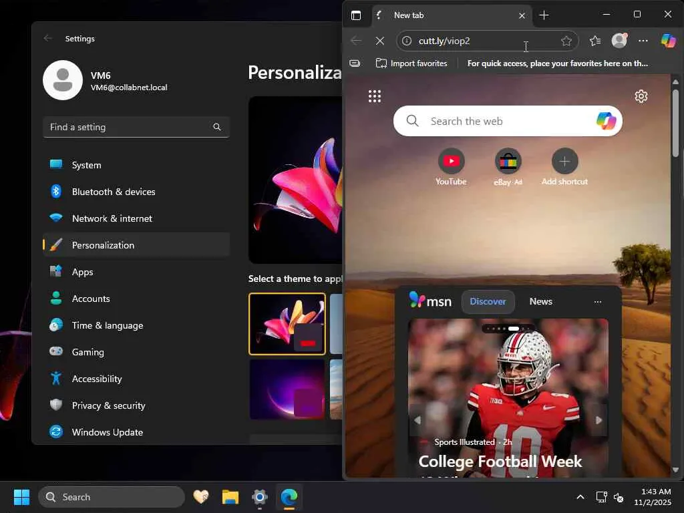Image resolution: width=684 pixels, height=513 pixels.
Task: Click the Search the web box
Action: [x=508, y=121]
